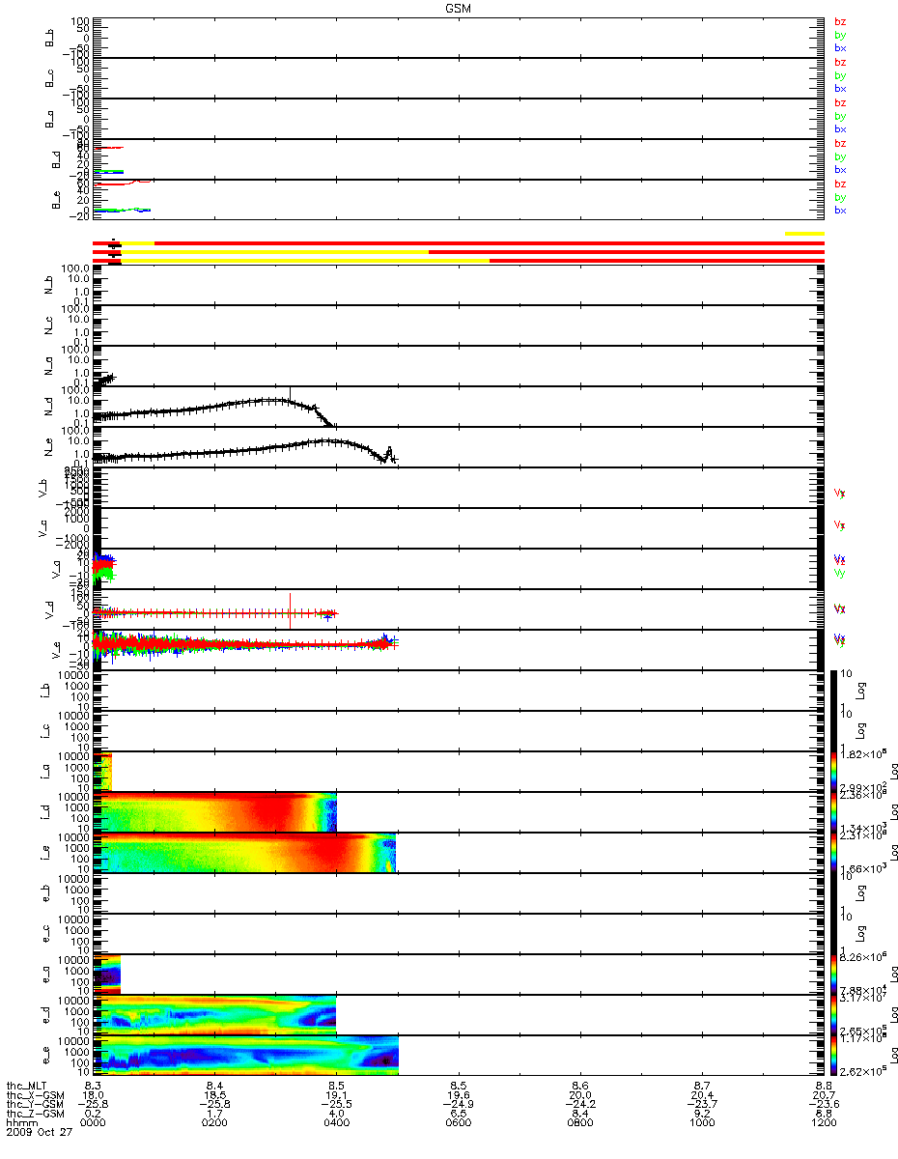
Task: Click the 0200 time tick label
Action: pos(215,1123)
